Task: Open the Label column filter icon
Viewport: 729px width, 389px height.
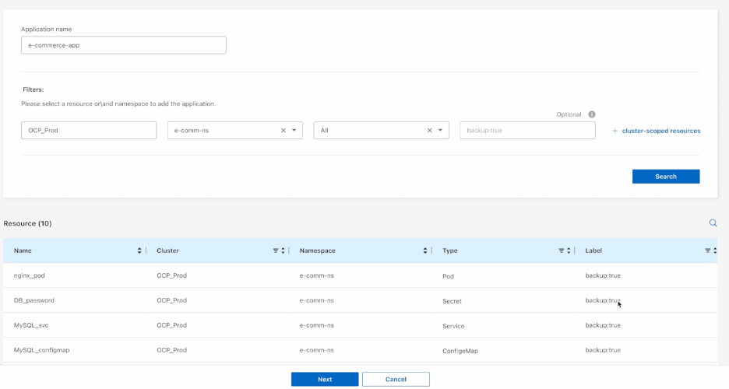Action: click(708, 251)
